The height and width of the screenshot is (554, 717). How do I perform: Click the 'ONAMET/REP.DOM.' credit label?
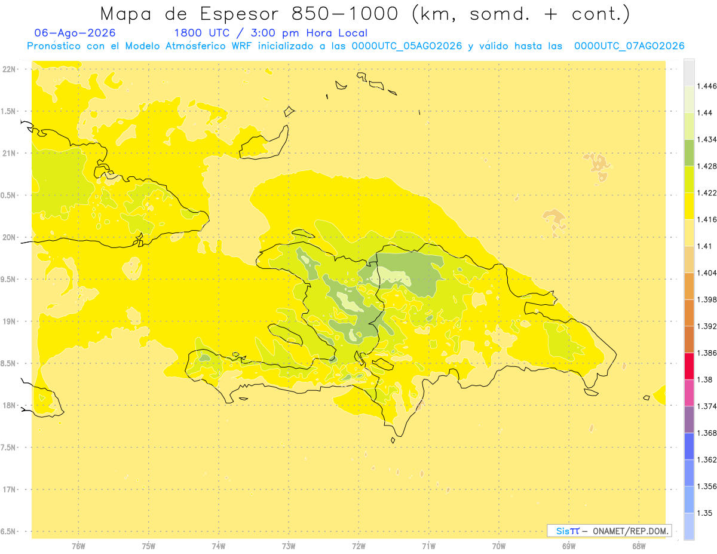click(631, 531)
